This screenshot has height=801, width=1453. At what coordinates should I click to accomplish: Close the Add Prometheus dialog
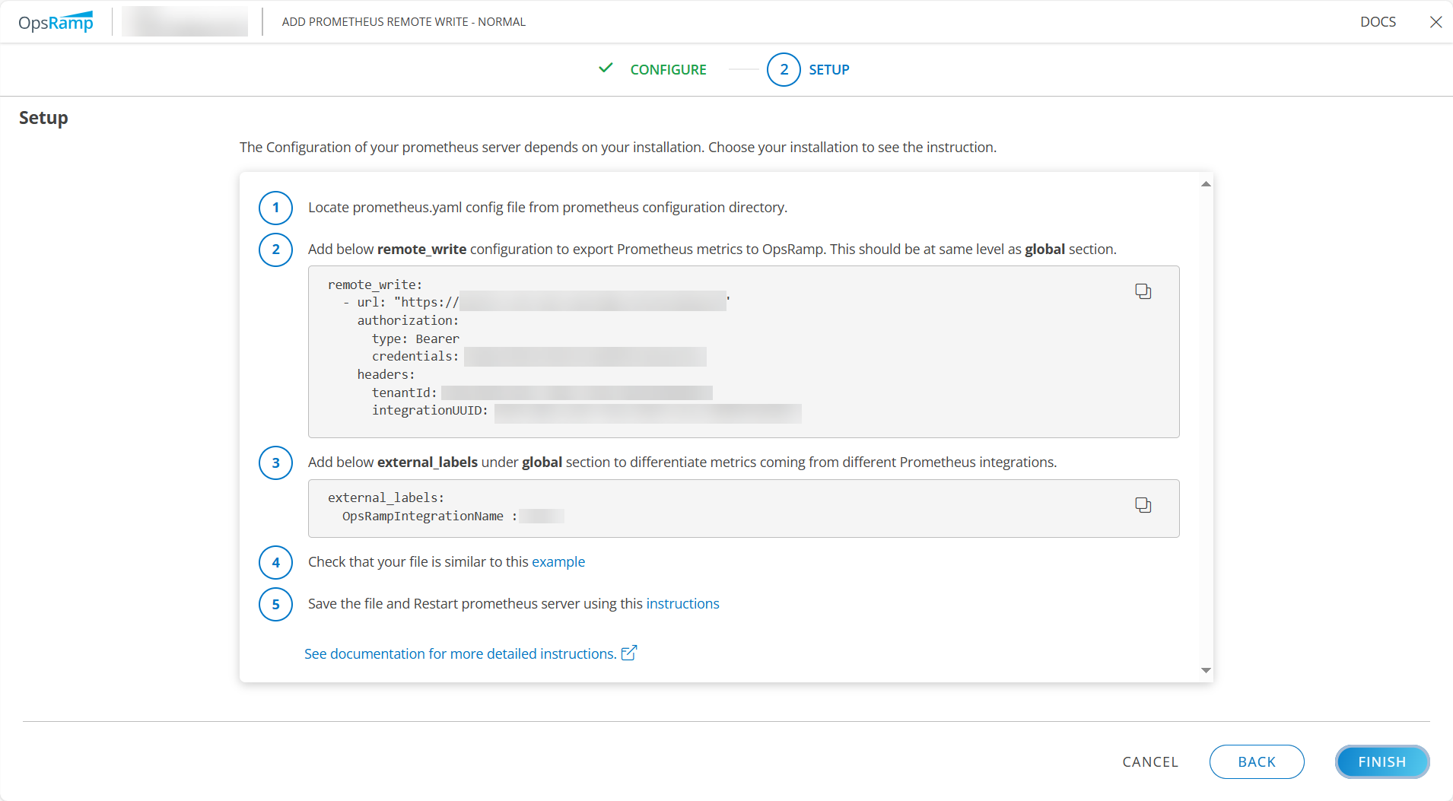(1436, 22)
